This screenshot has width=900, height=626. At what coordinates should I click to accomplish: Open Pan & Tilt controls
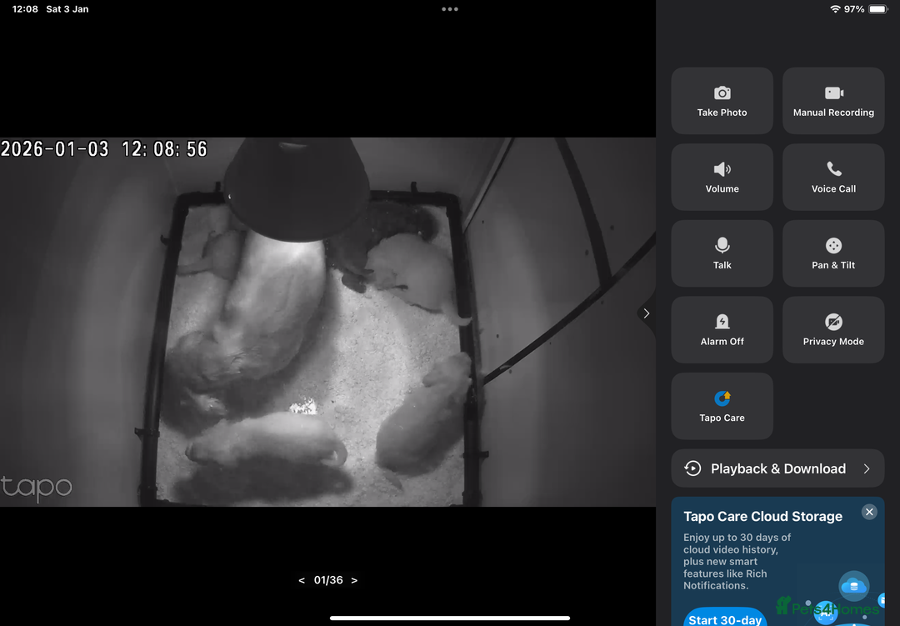833,253
